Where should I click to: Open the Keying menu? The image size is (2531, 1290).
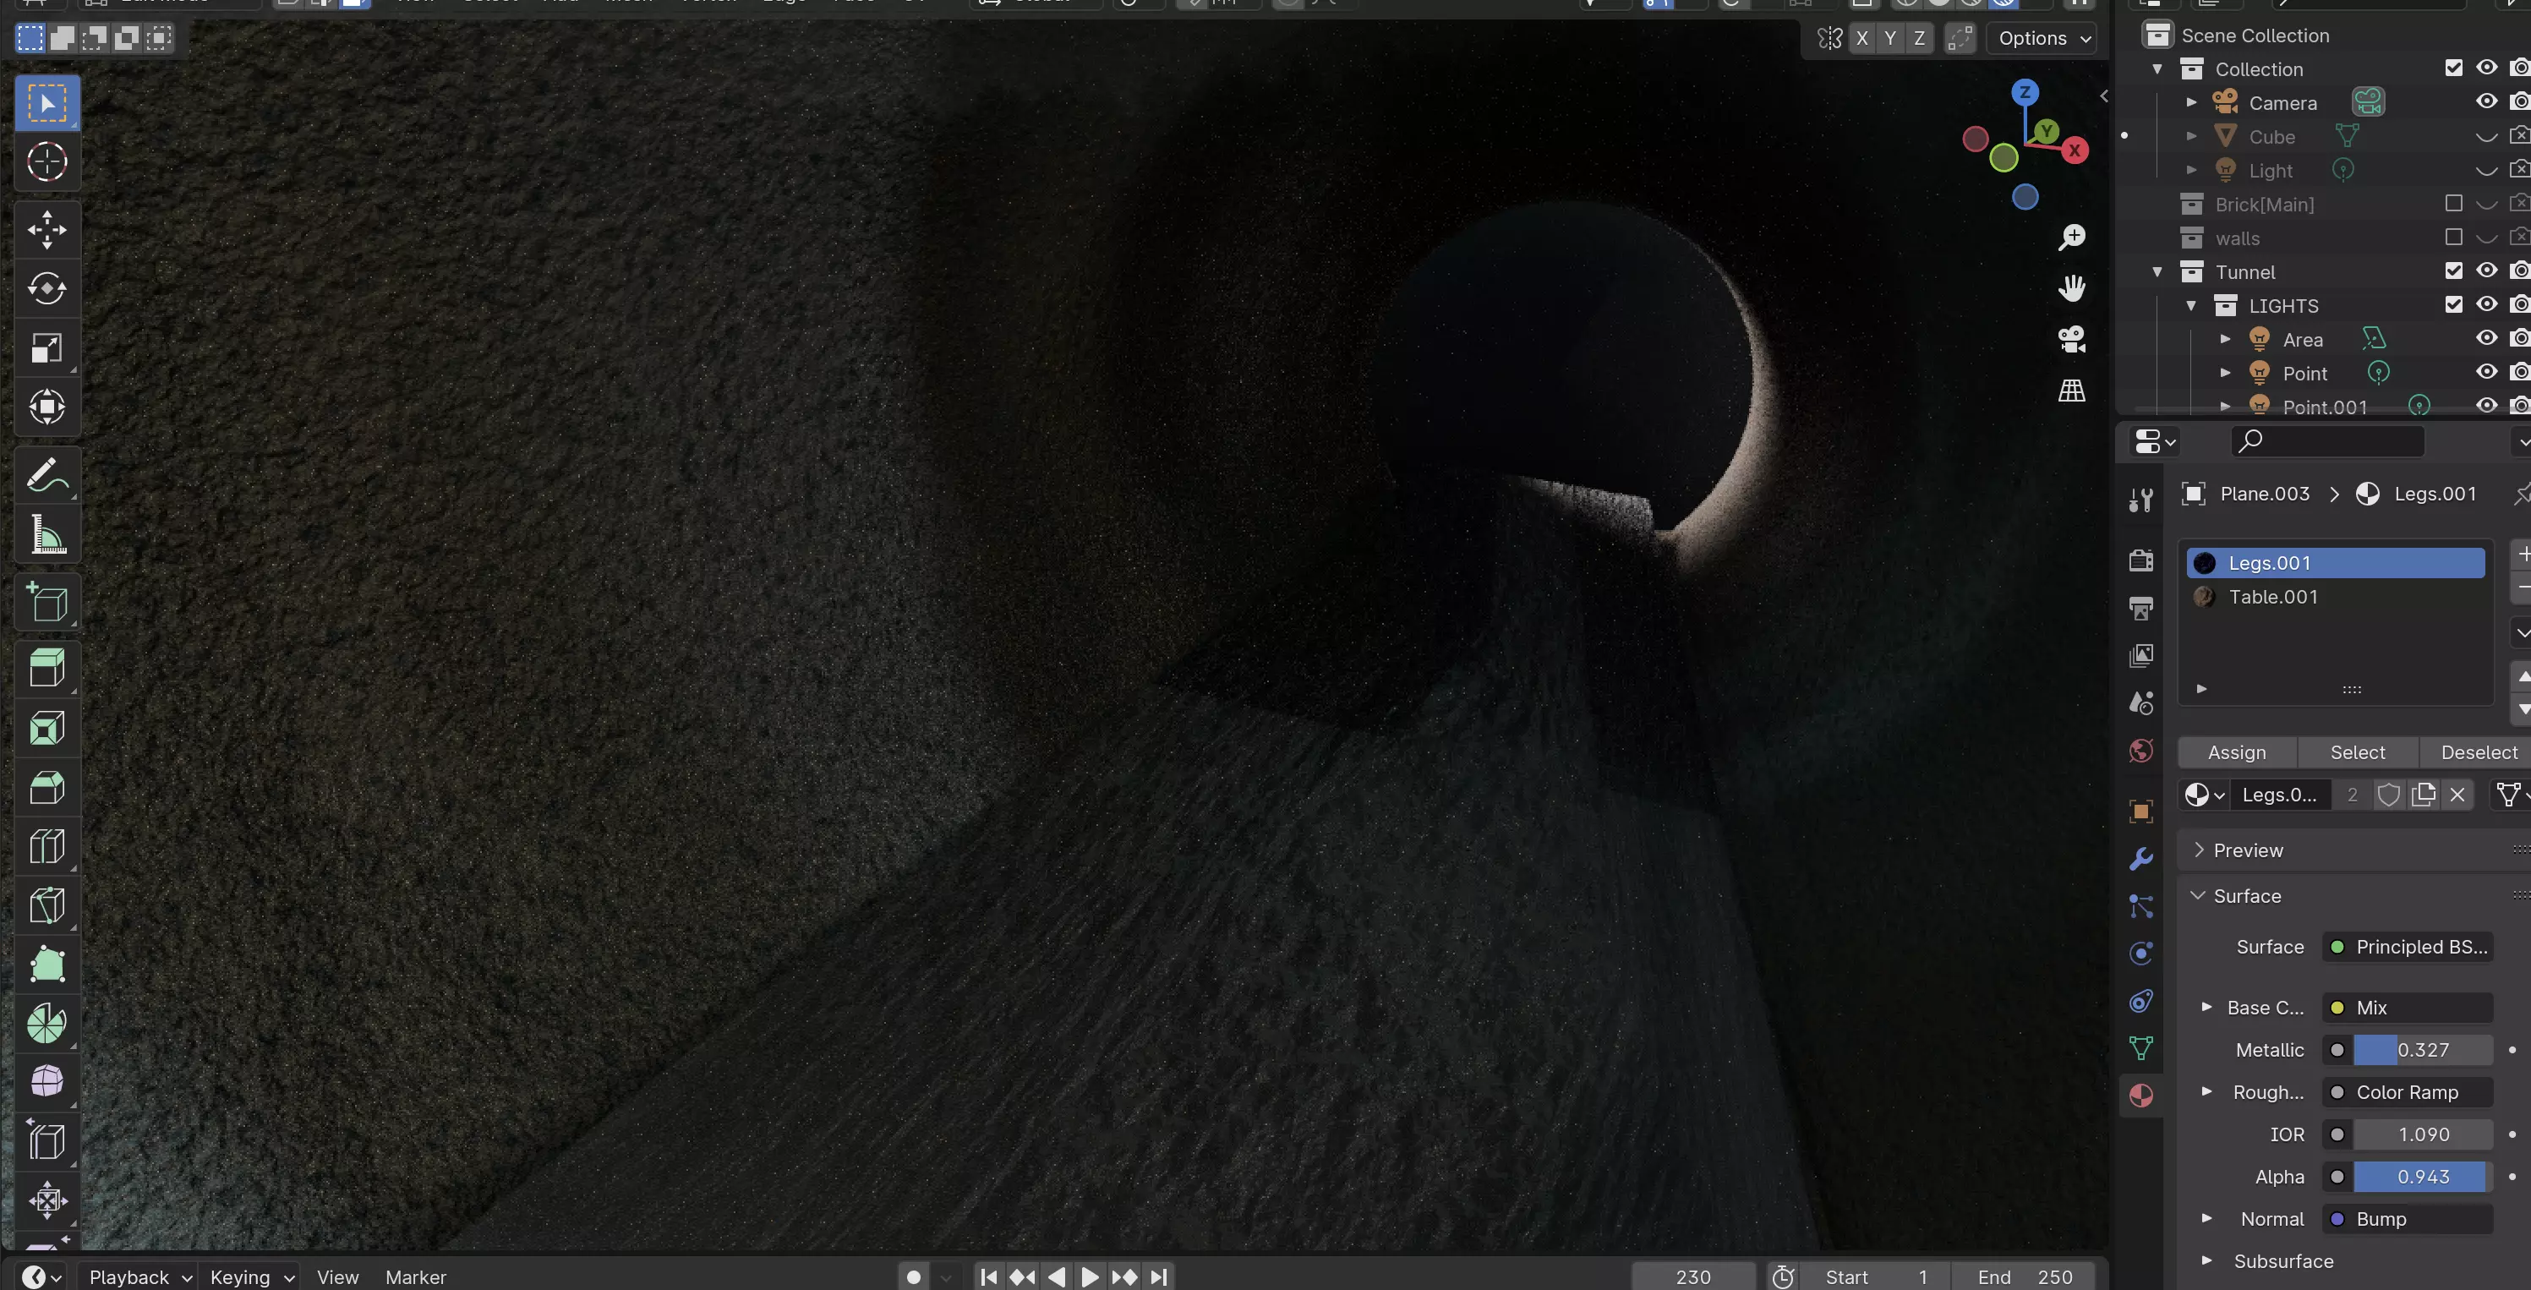coord(253,1276)
